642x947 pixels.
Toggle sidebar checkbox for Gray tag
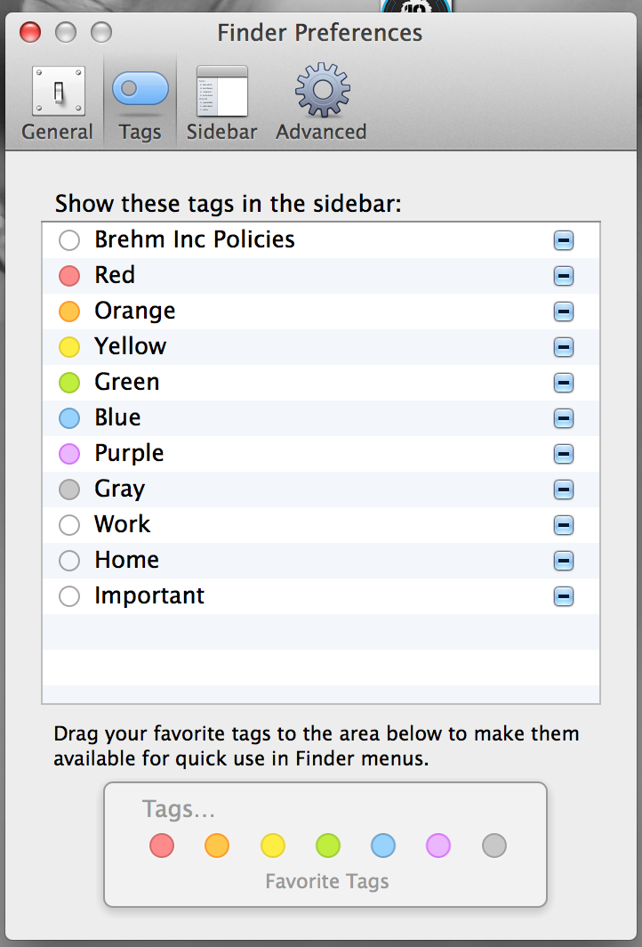(x=563, y=490)
